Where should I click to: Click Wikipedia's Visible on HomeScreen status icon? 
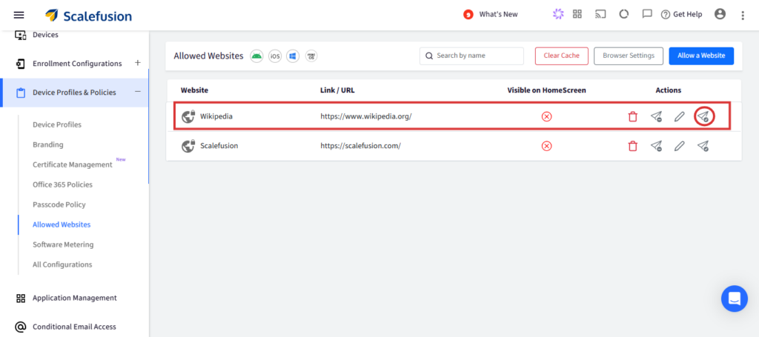click(546, 116)
